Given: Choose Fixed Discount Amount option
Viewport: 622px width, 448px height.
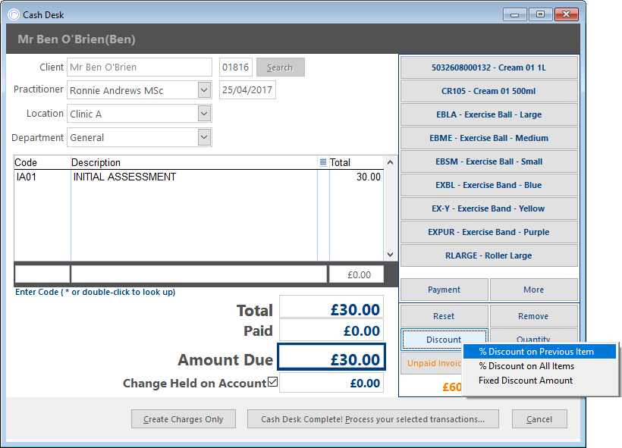Looking at the screenshot, I should (x=539, y=381).
